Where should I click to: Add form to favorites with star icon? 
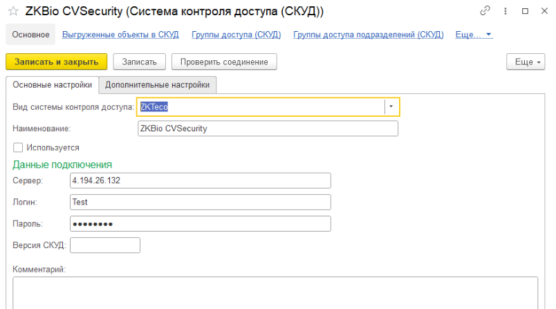point(12,12)
